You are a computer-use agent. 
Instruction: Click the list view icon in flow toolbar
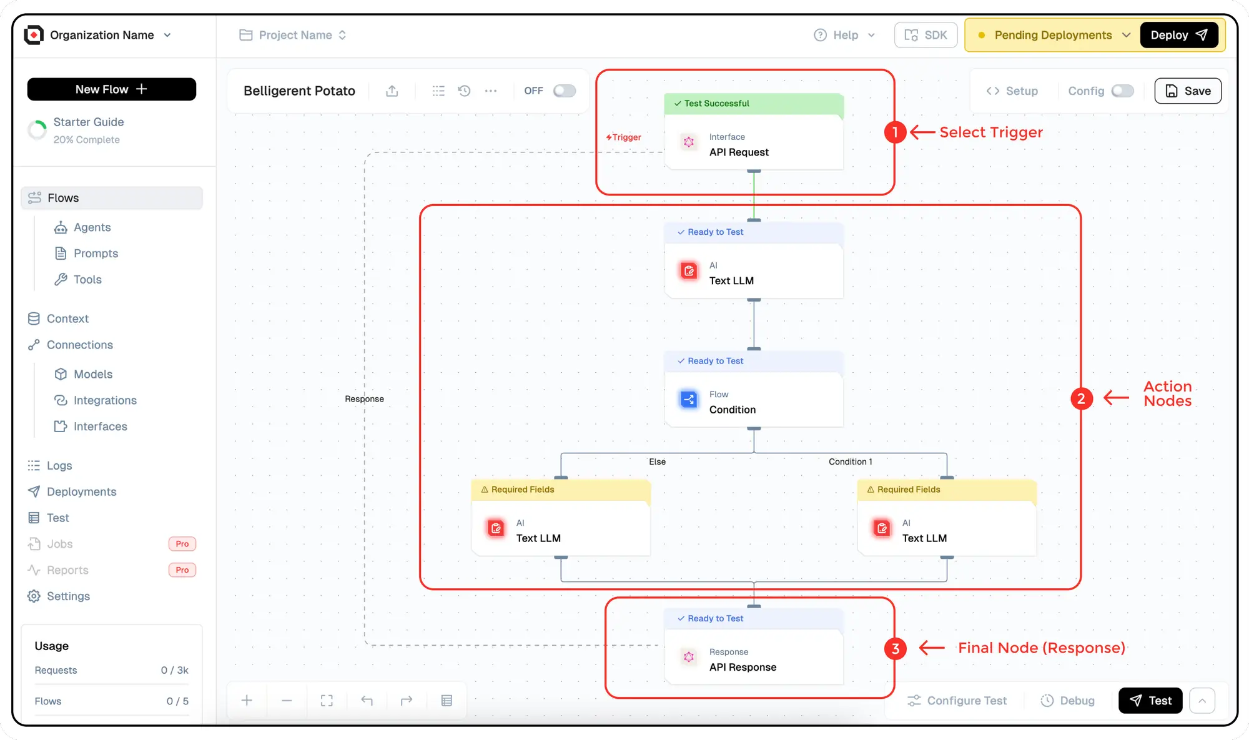pos(438,91)
